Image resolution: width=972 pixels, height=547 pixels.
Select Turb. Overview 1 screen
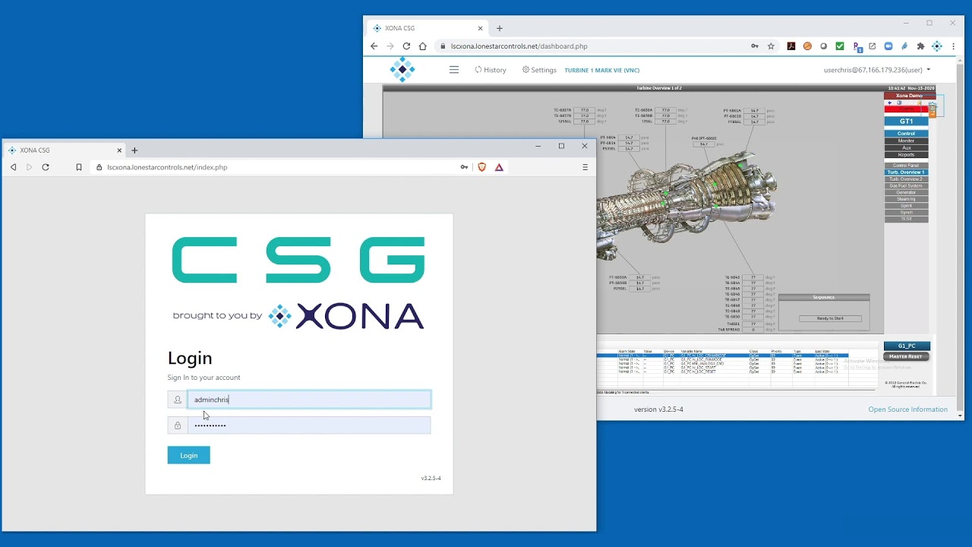click(x=906, y=172)
